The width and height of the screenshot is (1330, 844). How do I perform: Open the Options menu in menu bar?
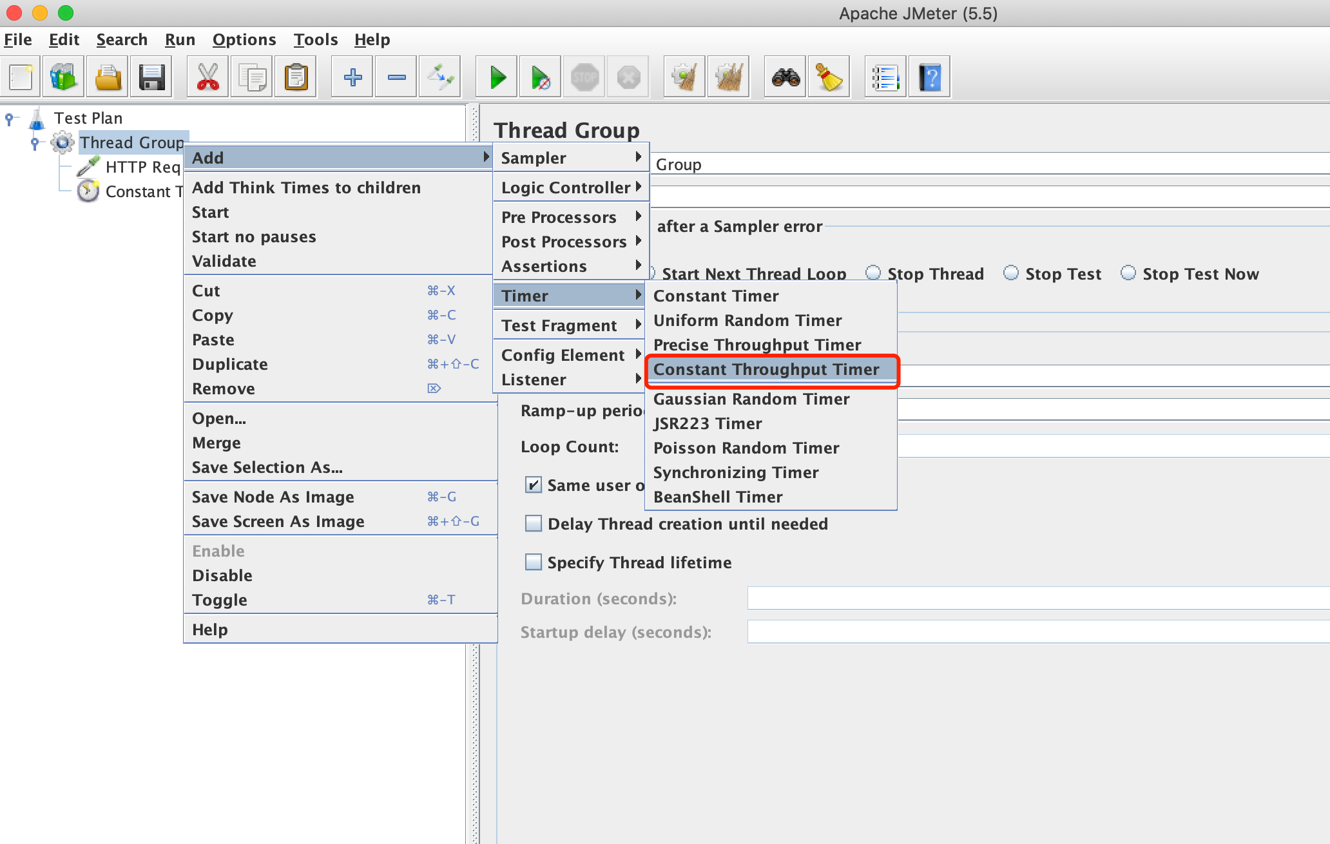click(244, 40)
